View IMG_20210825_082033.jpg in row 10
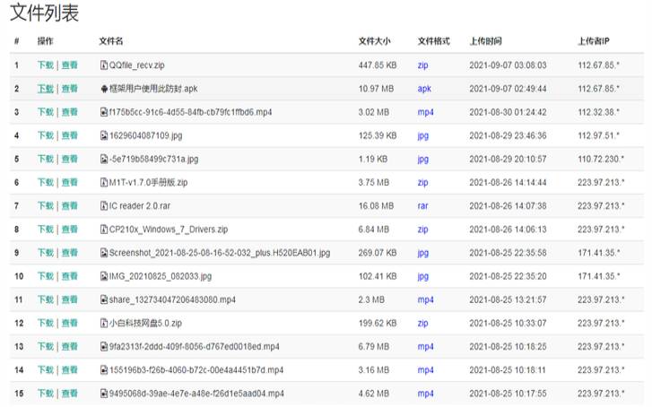The width and height of the screenshot is (652, 407). 69,276
